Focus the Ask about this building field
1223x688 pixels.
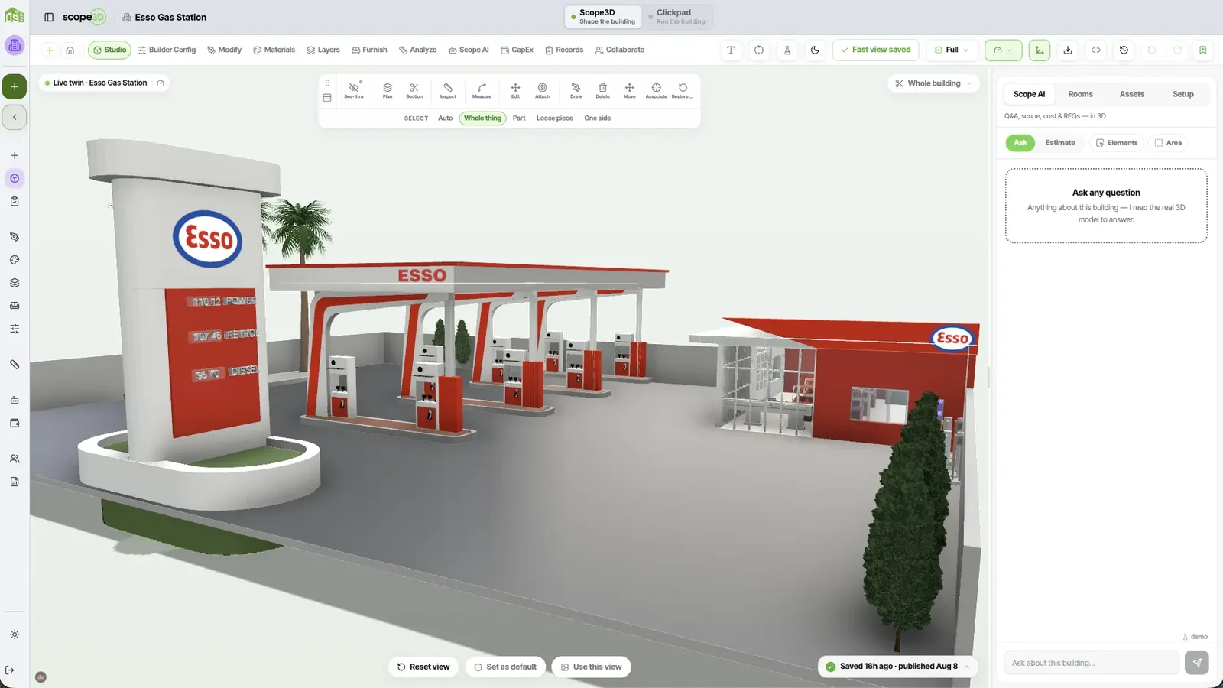(x=1091, y=663)
